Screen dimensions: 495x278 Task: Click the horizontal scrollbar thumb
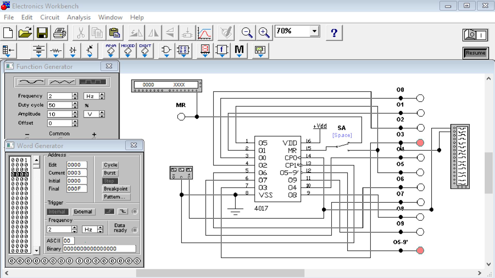pos(220,273)
